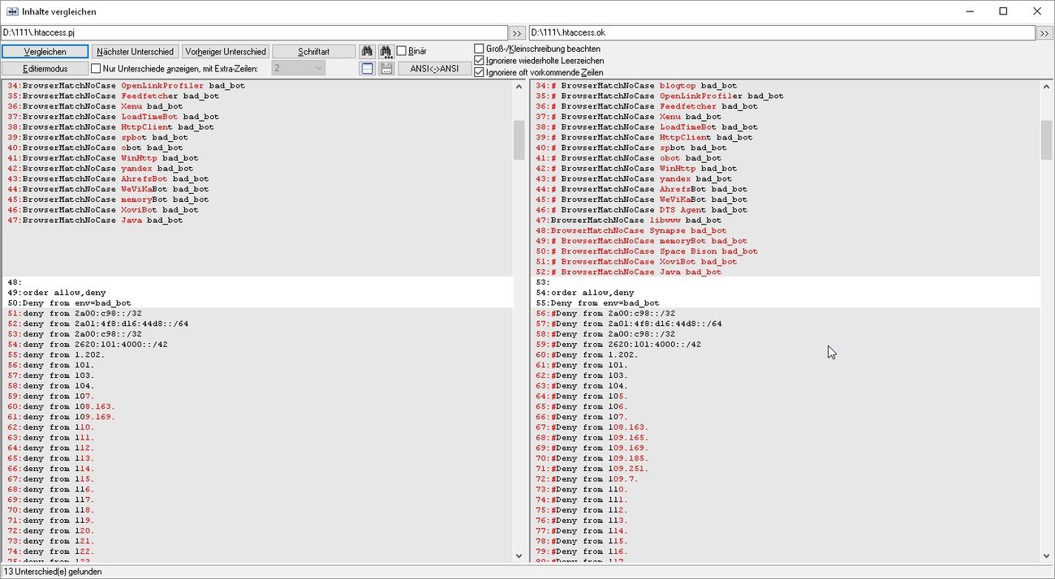This screenshot has width=1055, height=579.
Task: Jump to Nächster Unterschied
Action: [x=134, y=51]
